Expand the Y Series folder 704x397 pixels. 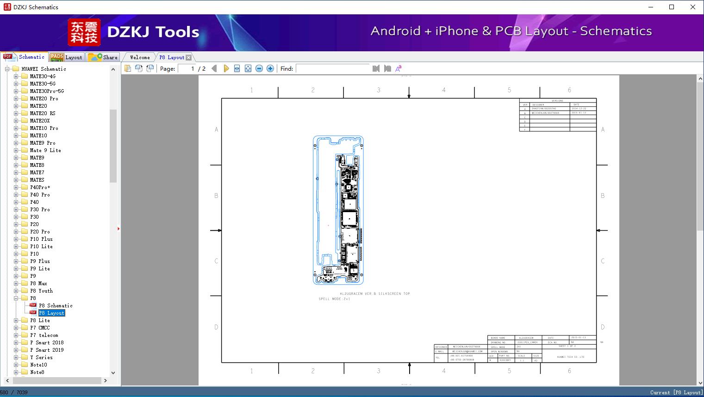tap(16, 357)
